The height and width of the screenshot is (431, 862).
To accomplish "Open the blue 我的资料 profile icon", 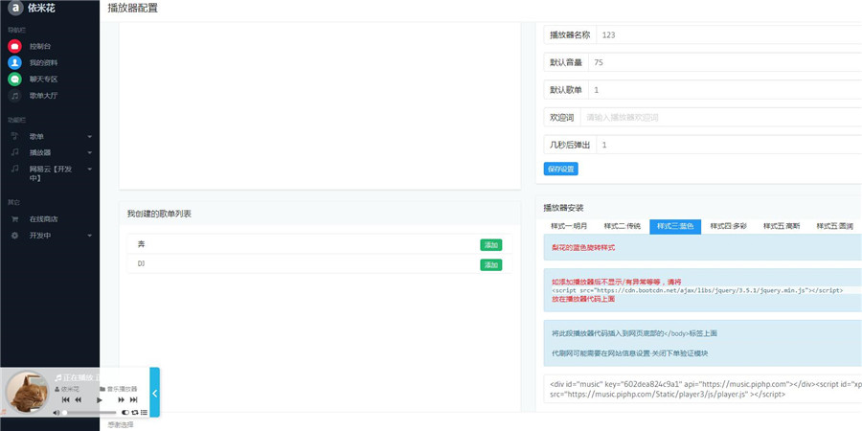I will pos(14,62).
